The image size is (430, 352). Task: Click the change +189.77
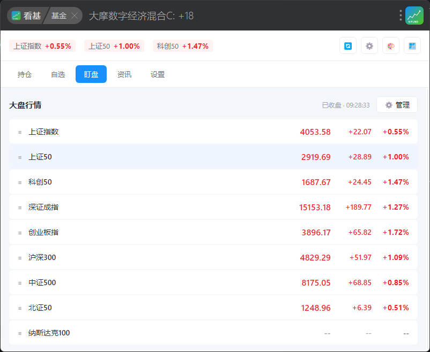coord(359,207)
